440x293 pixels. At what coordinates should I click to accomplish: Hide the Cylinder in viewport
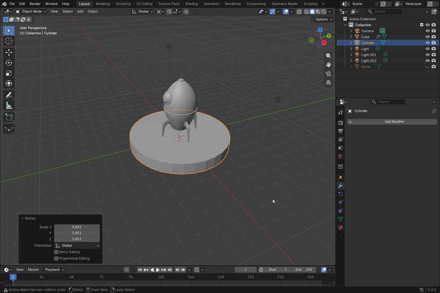pyautogui.click(x=427, y=43)
